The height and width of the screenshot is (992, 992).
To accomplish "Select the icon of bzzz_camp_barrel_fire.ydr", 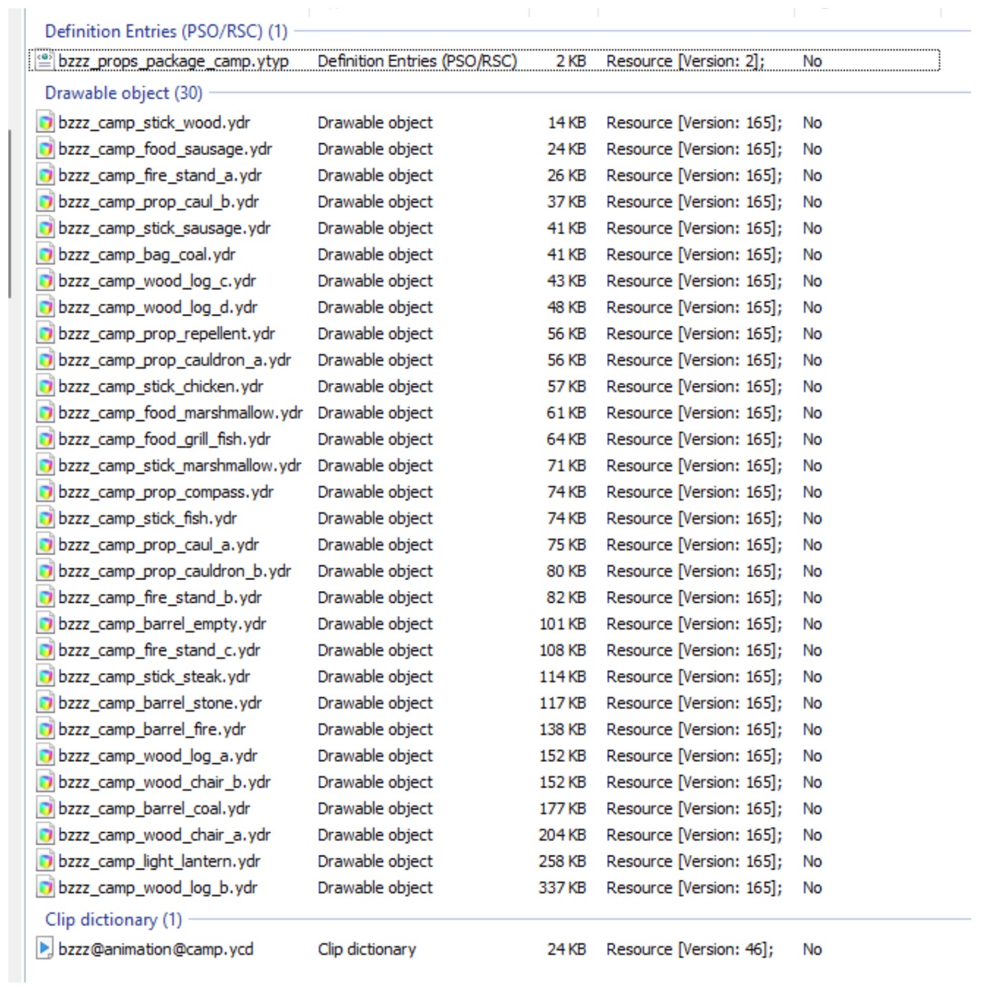I will click(45, 730).
